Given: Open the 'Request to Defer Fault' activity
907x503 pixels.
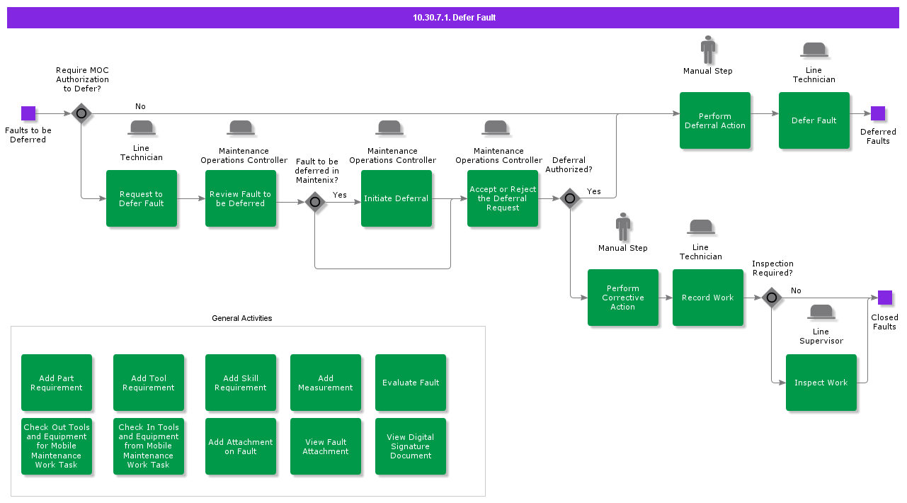Looking at the screenshot, I should [x=142, y=198].
